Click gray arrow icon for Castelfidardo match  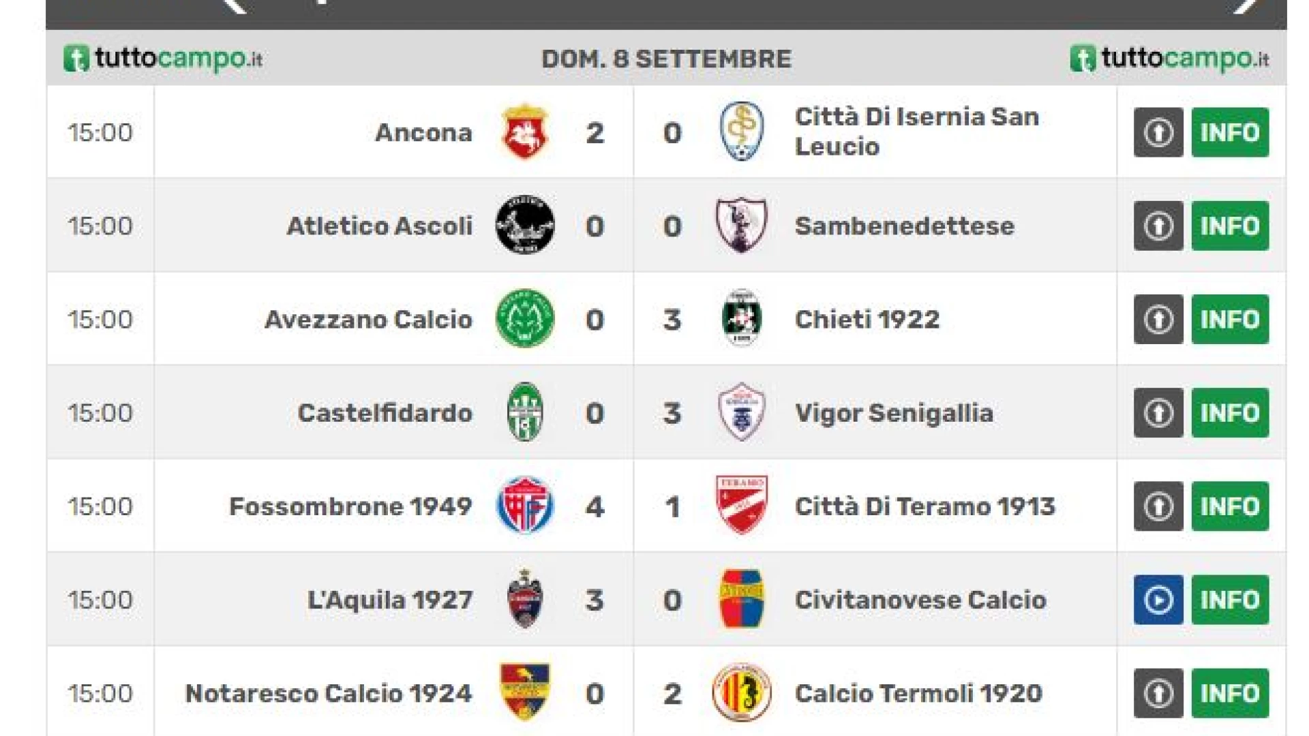(x=1158, y=413)
